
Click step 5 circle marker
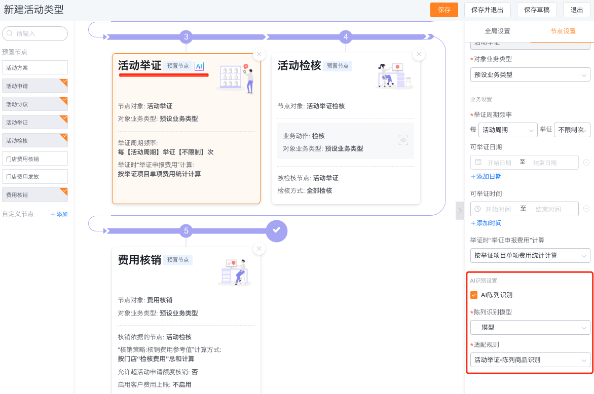[186, 230]
